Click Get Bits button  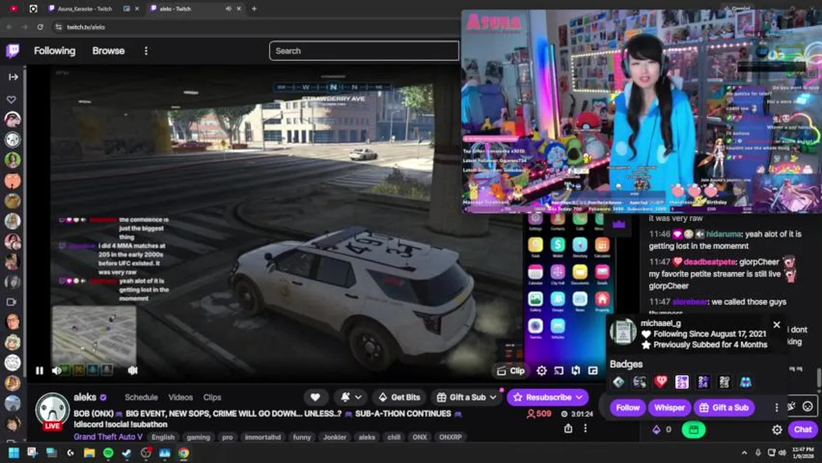point(399,397)
